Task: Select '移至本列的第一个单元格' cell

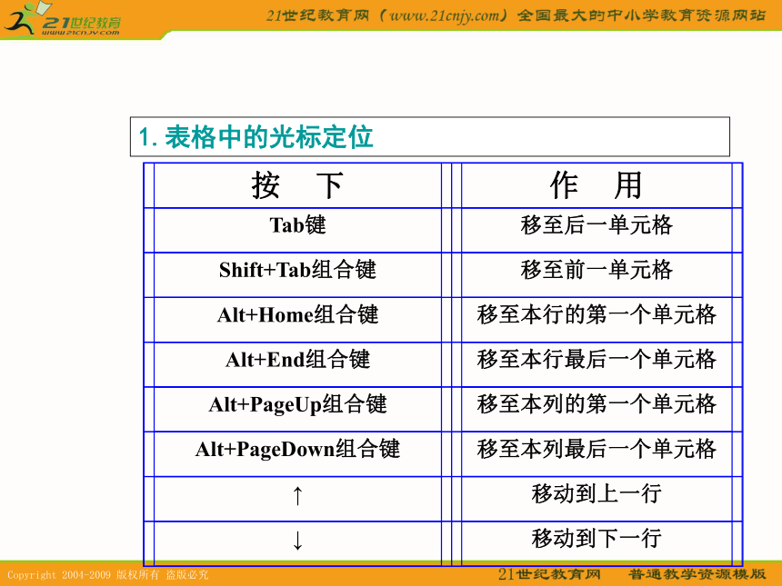Action: (597, 409)
